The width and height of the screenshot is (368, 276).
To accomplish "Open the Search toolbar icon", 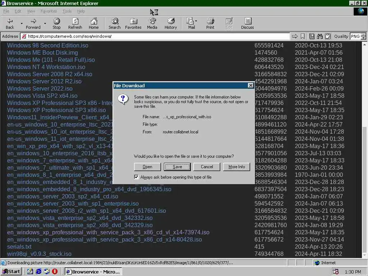I will pos(115,23).
